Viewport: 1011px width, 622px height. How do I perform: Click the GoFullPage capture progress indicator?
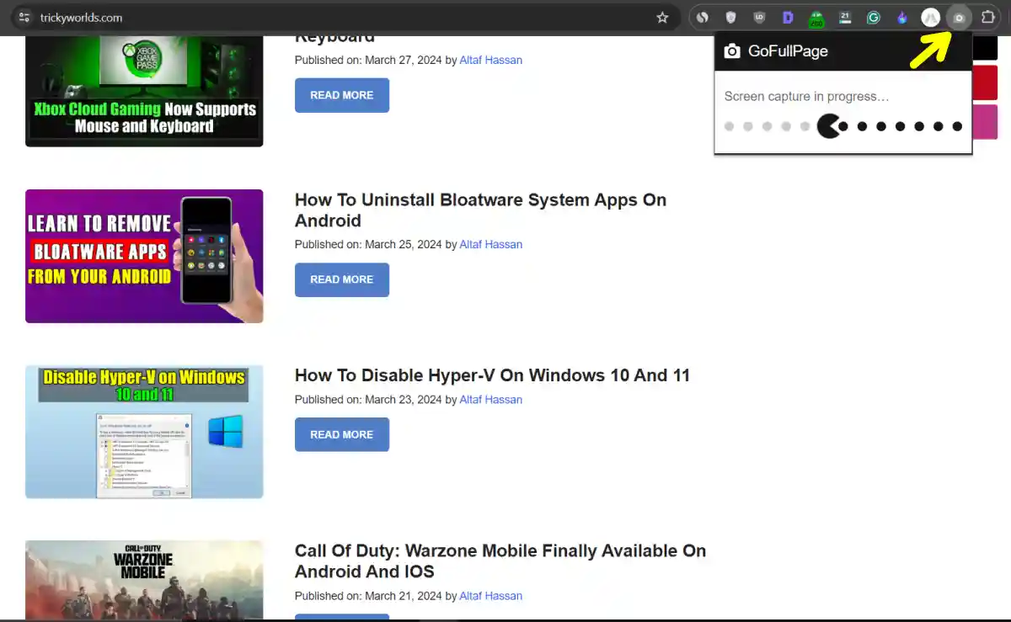point(842,125)
